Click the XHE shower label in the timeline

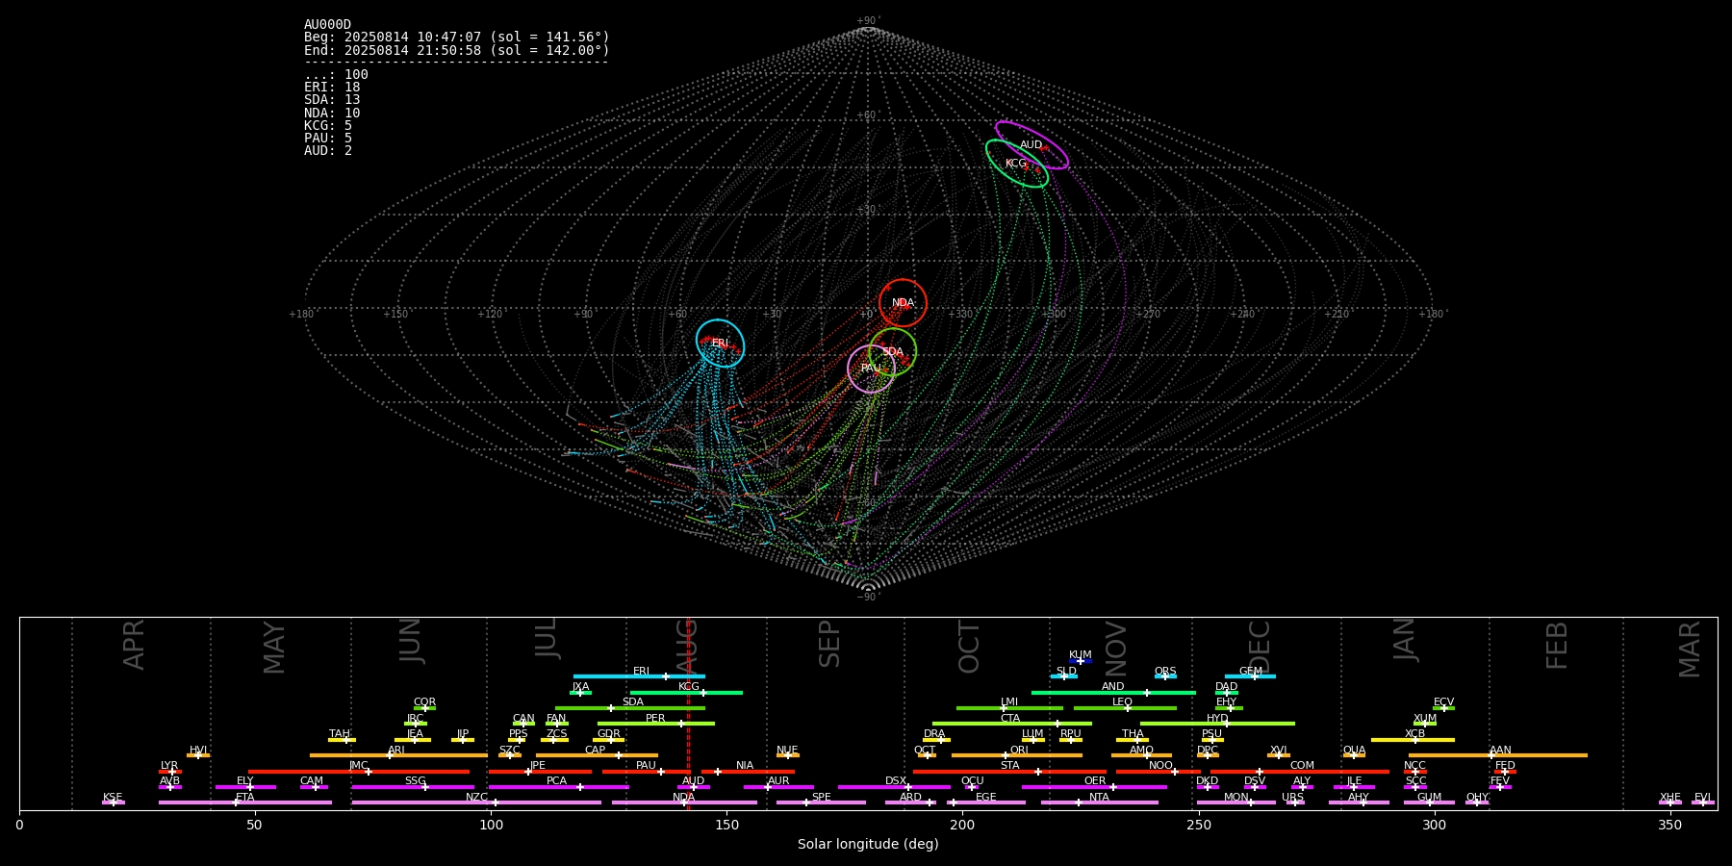tap(1670, 798)
